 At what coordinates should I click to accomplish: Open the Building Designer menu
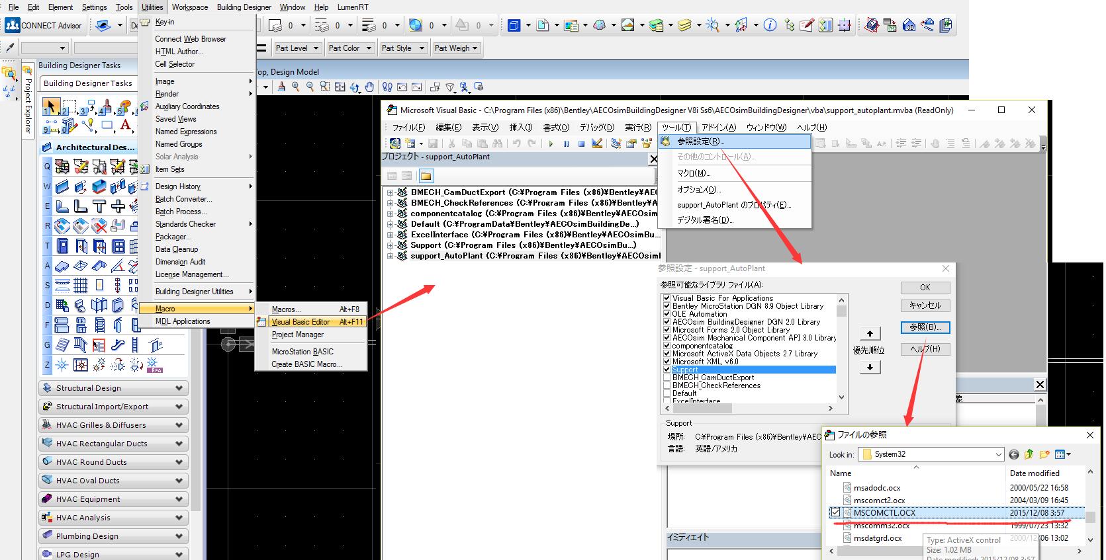coord(244,7)
